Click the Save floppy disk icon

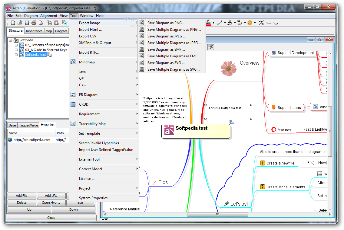27,23
